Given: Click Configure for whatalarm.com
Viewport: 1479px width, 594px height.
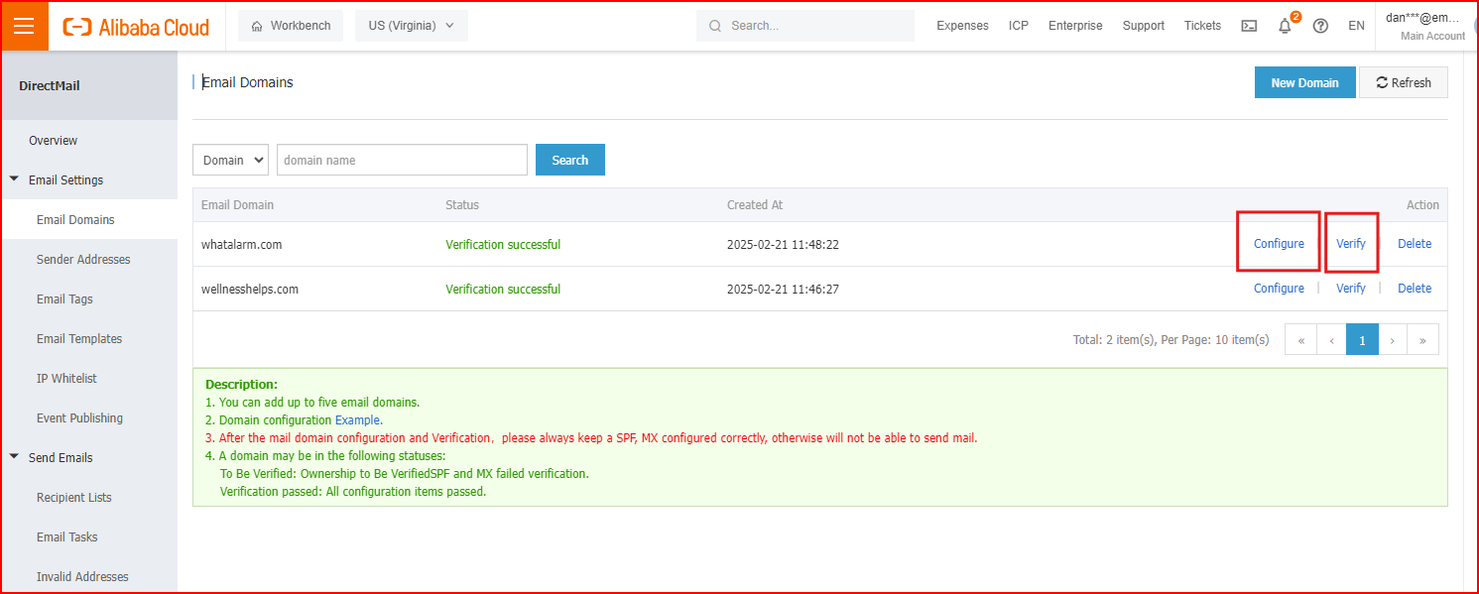Looking at the screenshot, I should pyautogui.click(x=1279, y=244).
